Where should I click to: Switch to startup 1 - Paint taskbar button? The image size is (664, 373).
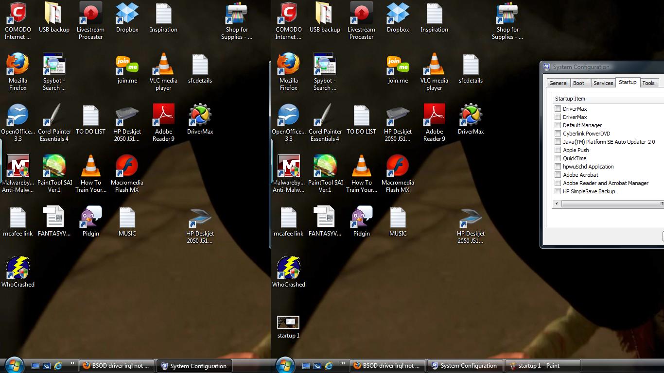[x=543, y=366]
